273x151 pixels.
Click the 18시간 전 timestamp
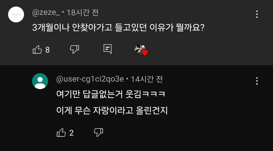(82, 13)
